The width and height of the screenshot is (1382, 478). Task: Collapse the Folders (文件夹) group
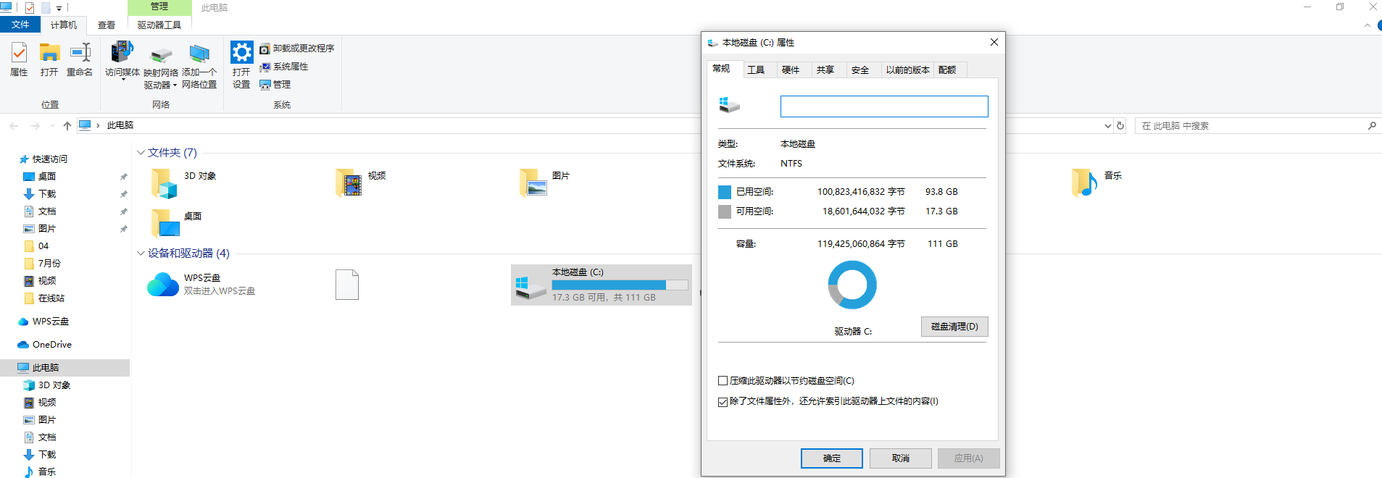(x=141, y=153)
